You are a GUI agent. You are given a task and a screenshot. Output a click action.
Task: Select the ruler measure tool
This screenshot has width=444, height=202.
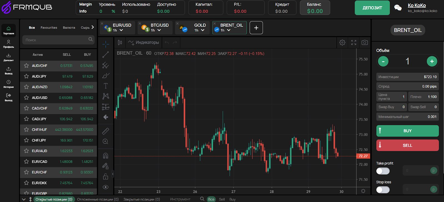106,131
